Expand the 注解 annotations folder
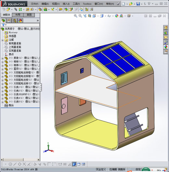The width and height of the screenshot is (169, 172). coord(2,40)
